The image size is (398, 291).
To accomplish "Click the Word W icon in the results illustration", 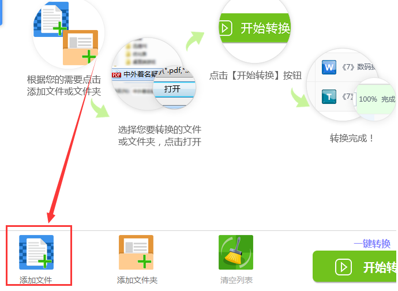I will 329,67.
